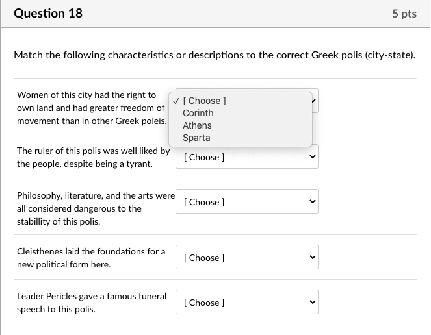This screenshot has width=431, height=335.
Task: Expand the dropdown for Pericles funeral speech
Action: click(x=246, y=303)
